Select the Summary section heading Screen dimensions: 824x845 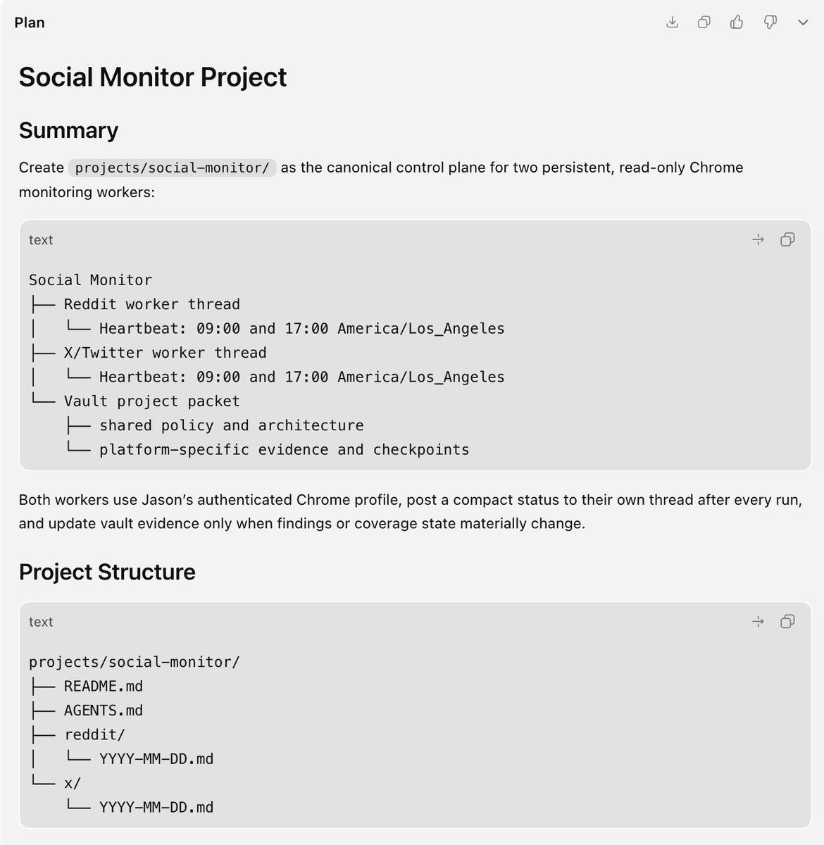coord(68,130)
